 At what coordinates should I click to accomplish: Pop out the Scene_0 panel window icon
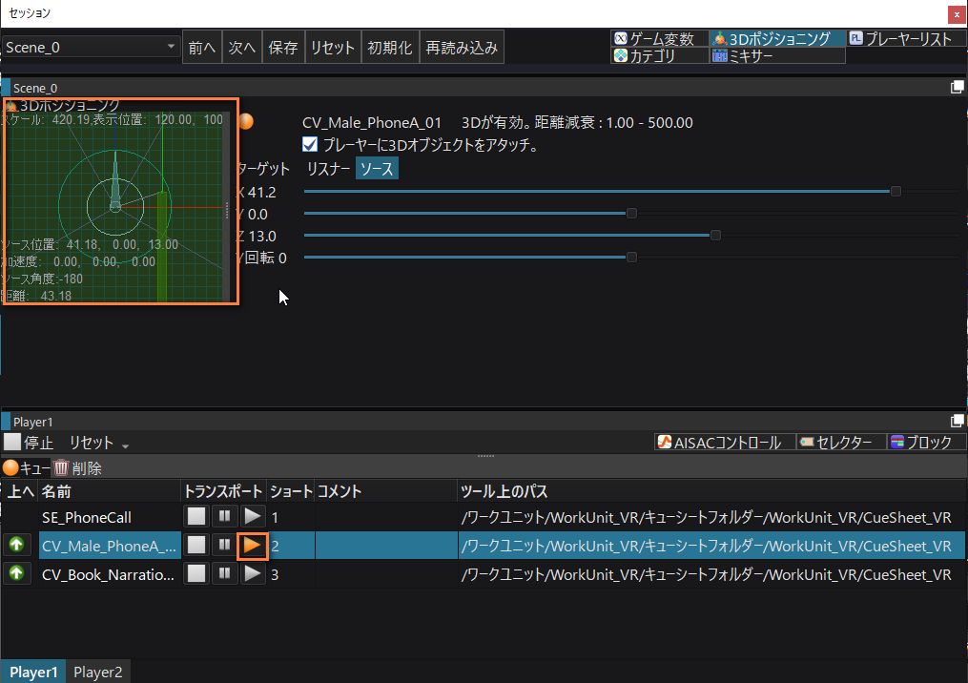(x=957, y=87)
